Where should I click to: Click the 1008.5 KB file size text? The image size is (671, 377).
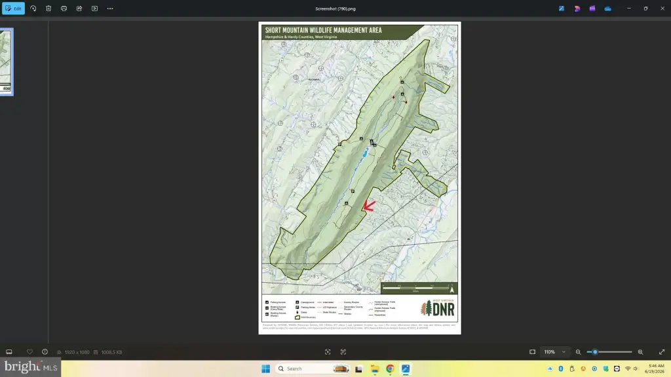(x=111, y=352)
